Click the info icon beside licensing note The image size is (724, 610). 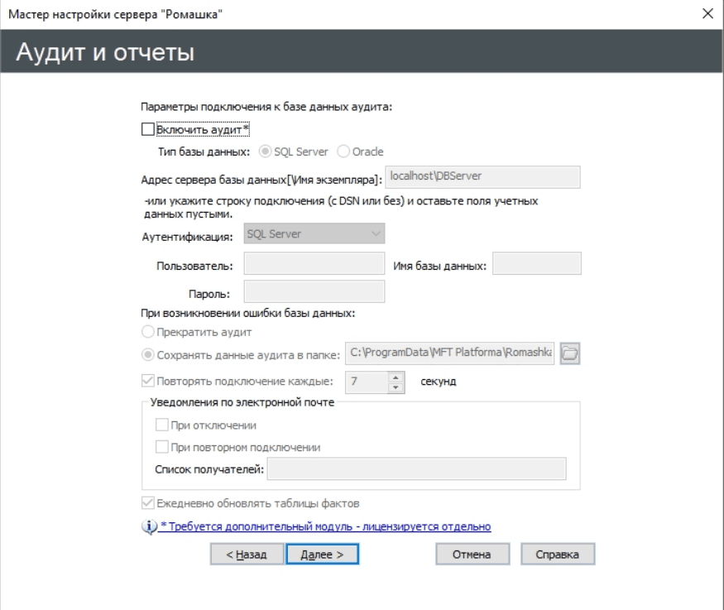[x=149, y=526]
